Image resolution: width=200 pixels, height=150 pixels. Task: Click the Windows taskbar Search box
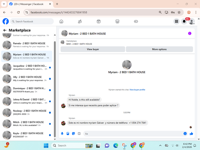pyautogui.click(x=72, y=146)
